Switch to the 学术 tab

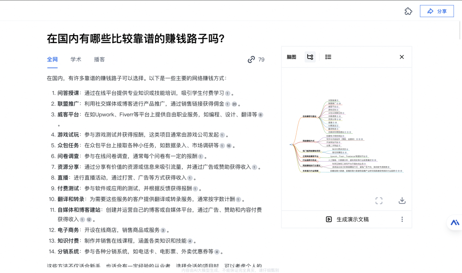tap(76, 59)
